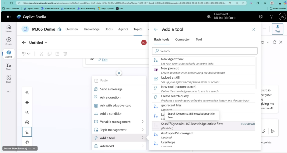
Task: Select New tool (custom search)
Action: coord(203,89)
